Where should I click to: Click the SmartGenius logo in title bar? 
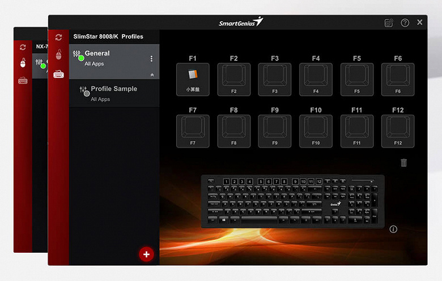tap(241, 22)
